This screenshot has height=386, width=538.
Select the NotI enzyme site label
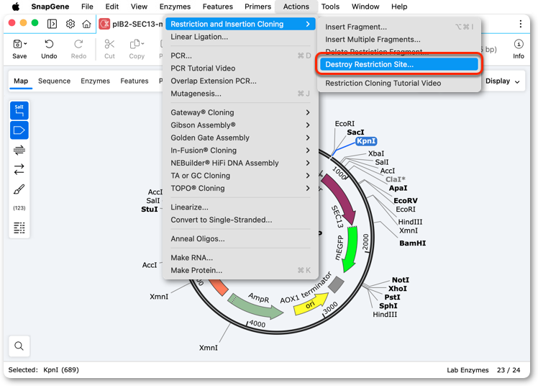(x=401, y=280)
